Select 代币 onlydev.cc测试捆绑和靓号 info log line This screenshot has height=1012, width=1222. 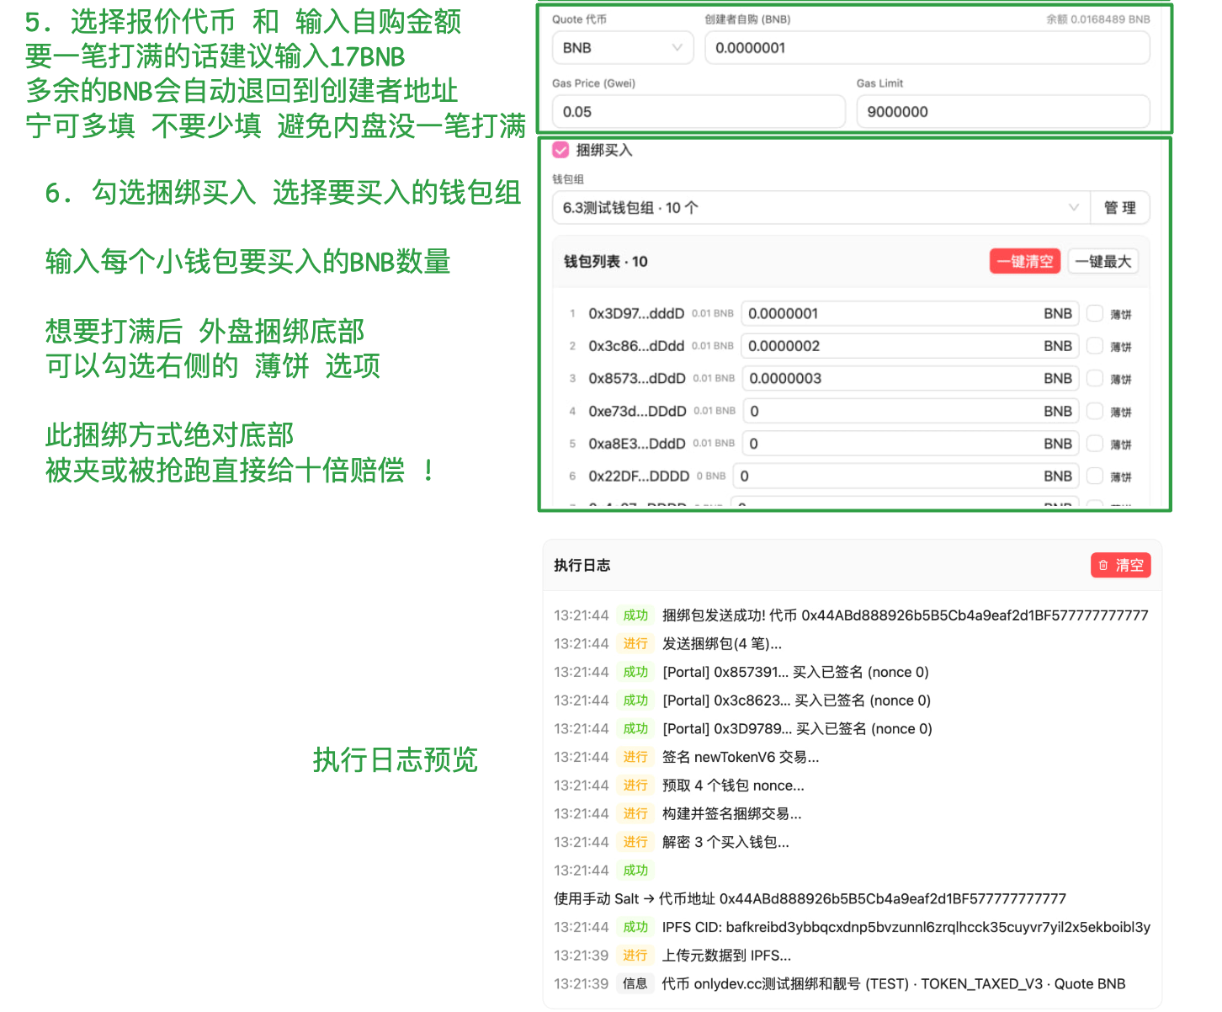(x=839, y=984)
